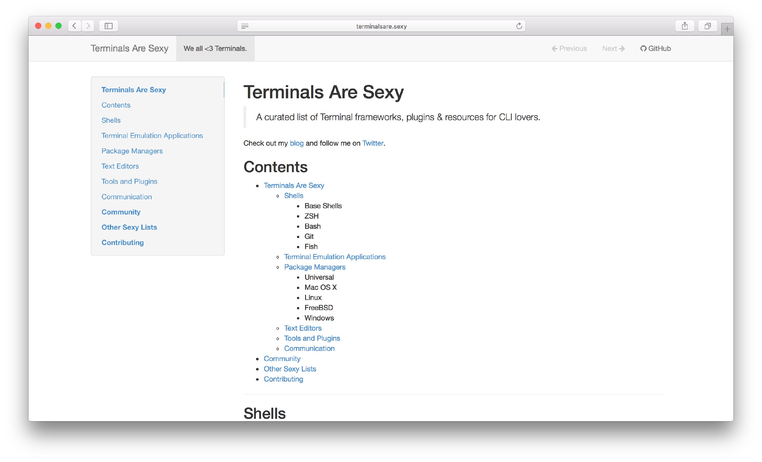Open Communication in the sidebar
This screenshot has height=462, width=762.
point(127,197)
